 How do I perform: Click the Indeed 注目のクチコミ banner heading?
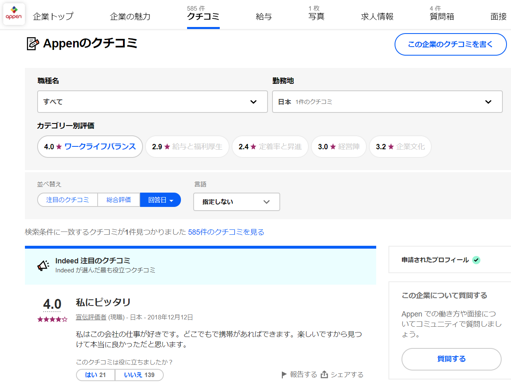tap(93, 261)
